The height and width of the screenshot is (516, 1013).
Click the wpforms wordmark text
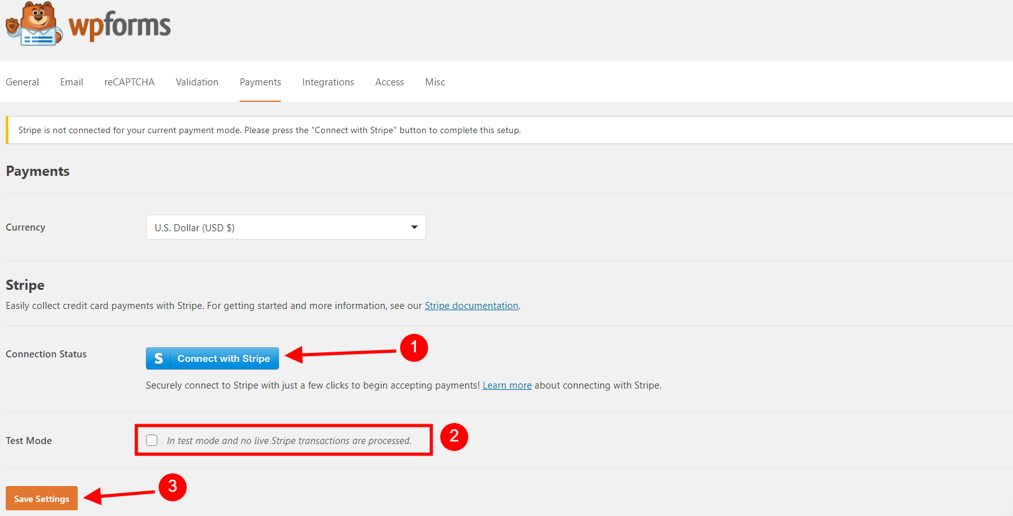[120, 25]
